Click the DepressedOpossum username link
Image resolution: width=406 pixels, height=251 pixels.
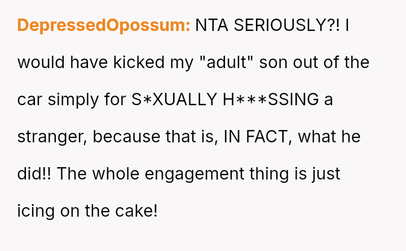104,25
